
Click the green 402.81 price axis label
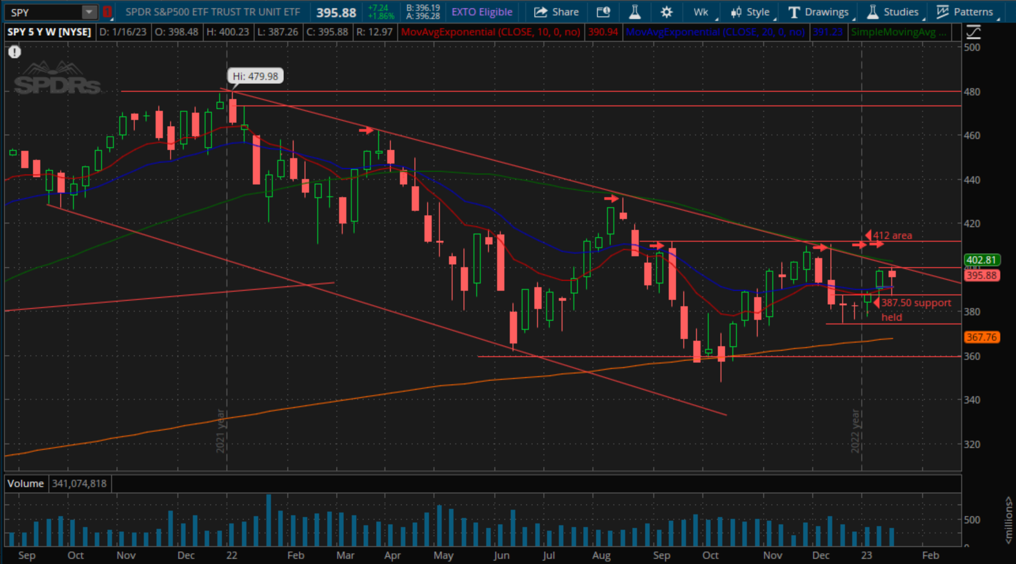(x=981, y=260)
